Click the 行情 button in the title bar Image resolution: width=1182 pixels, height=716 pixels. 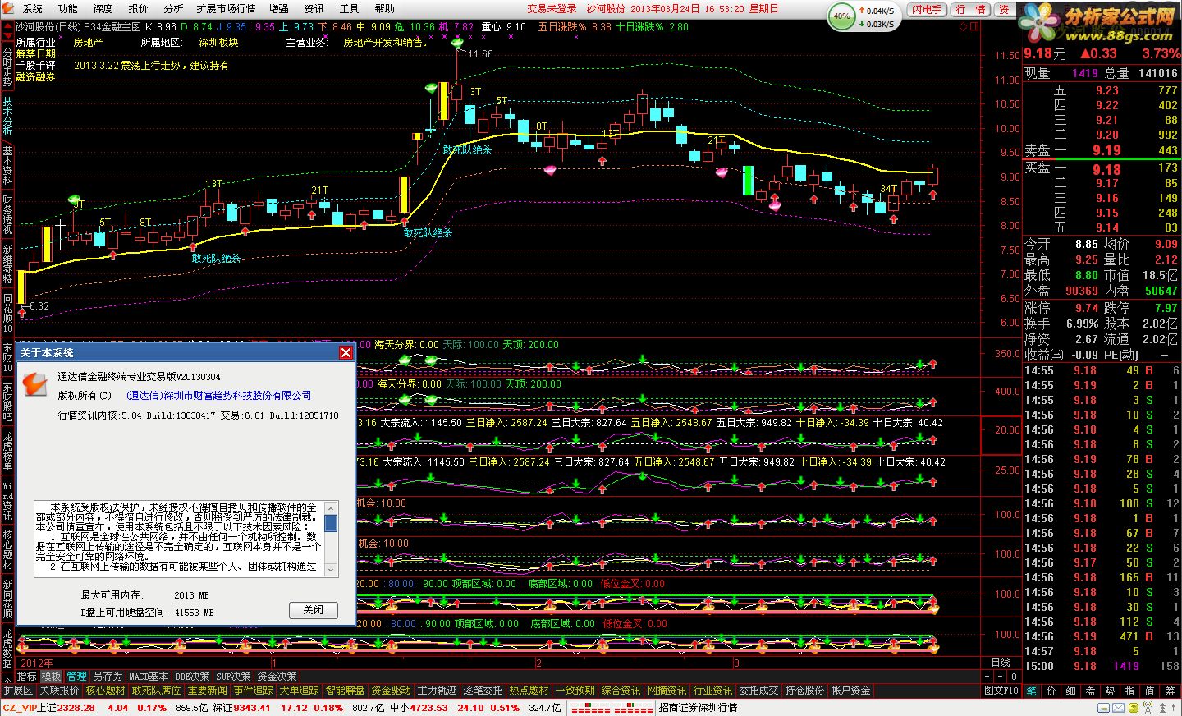coord(970,9)
